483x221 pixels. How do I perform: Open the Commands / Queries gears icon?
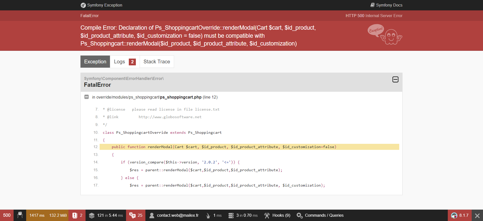click(299, 215)
